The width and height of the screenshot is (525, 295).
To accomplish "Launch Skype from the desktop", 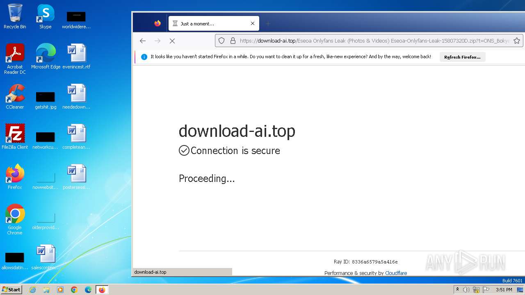I will (x=45, y=16).
